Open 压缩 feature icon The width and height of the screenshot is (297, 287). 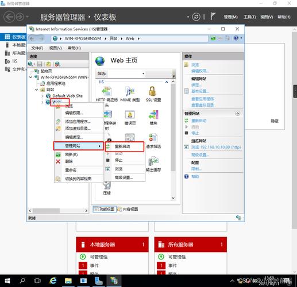click(107, 185)
